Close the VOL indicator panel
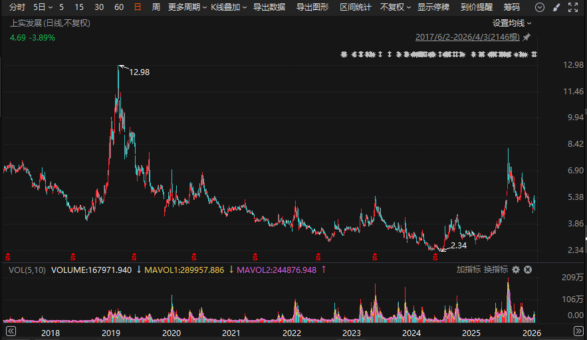The height and width of the screenshot is (340, 587). point(528,270)
